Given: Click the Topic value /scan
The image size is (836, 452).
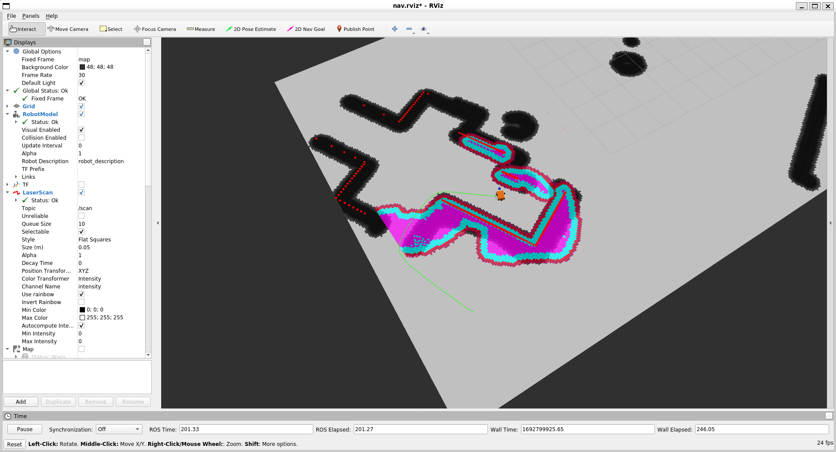Looking at the screenshot, I should (x=85, y=208).
